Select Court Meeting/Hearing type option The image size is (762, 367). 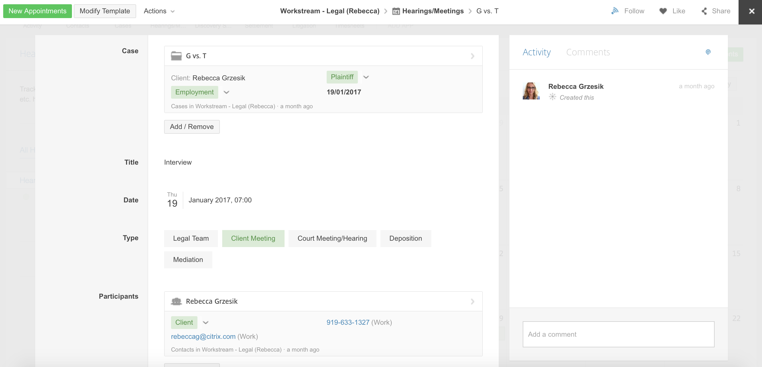(x=332, y=238)
